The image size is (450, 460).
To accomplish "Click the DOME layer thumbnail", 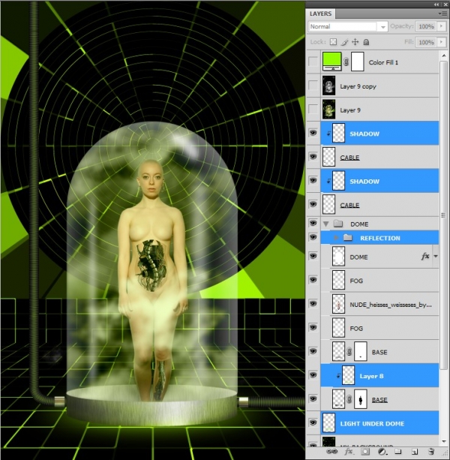I will [x=338, y=257].
